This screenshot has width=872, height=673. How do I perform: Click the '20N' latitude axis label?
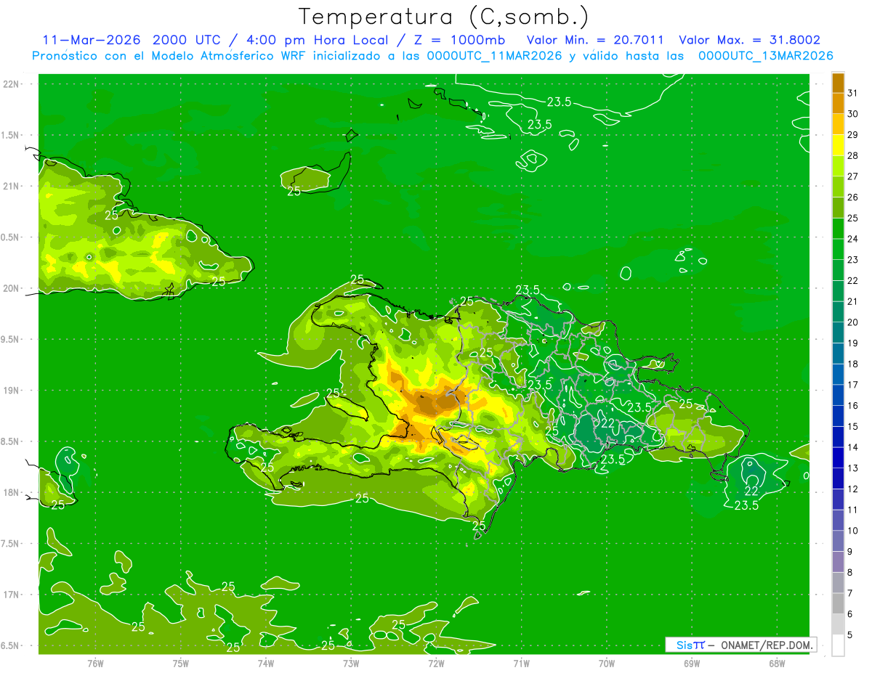point(12,288)
